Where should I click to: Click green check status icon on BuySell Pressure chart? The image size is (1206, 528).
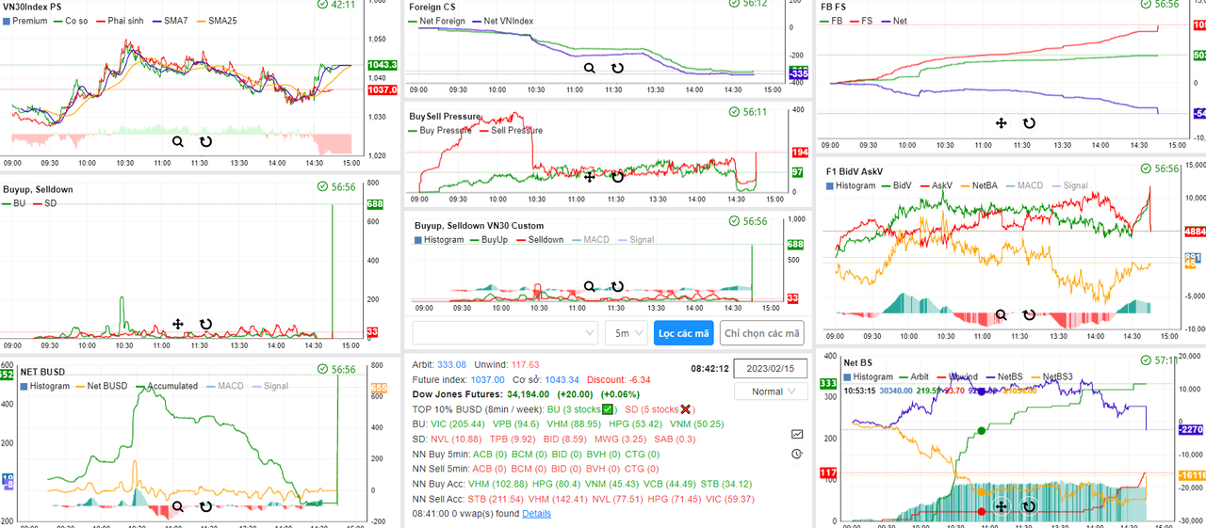[734, 111]
